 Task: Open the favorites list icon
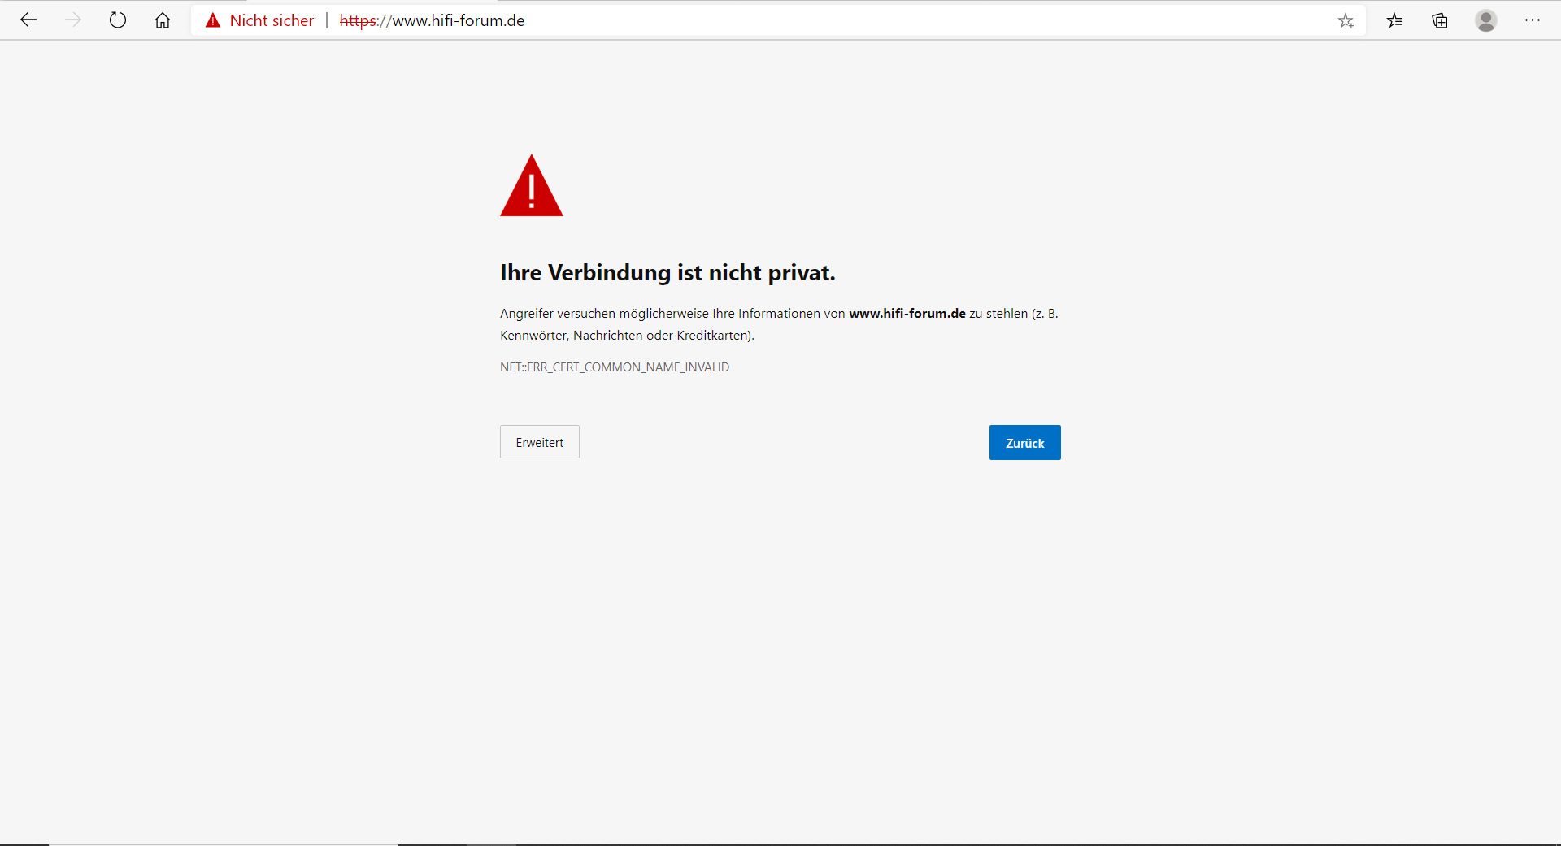click(1395, 21)
